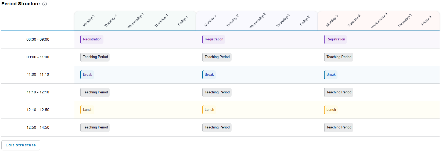Select the Registration tag in week 3
The height and width of the screenshot is (152, 442).
point(335,39)
